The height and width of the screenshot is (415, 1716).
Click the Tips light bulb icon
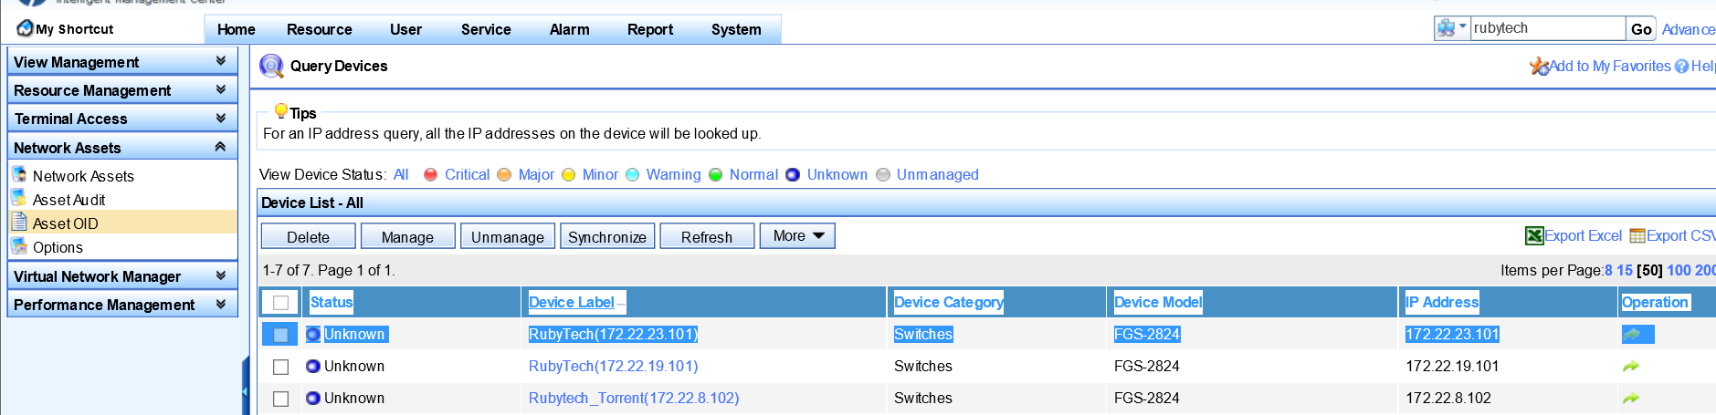pos(281,111)
